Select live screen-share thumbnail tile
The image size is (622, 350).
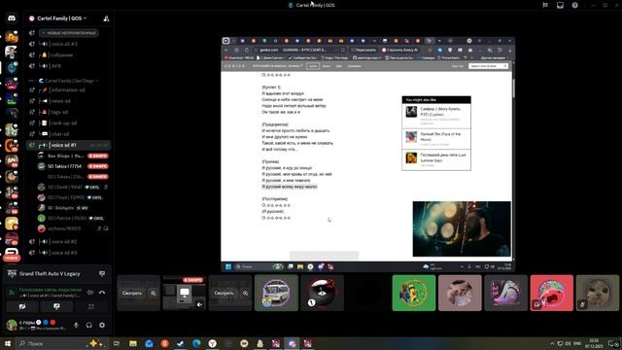point(185,293)
